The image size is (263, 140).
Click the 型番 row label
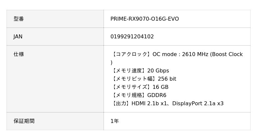click(x=19, y=19)
